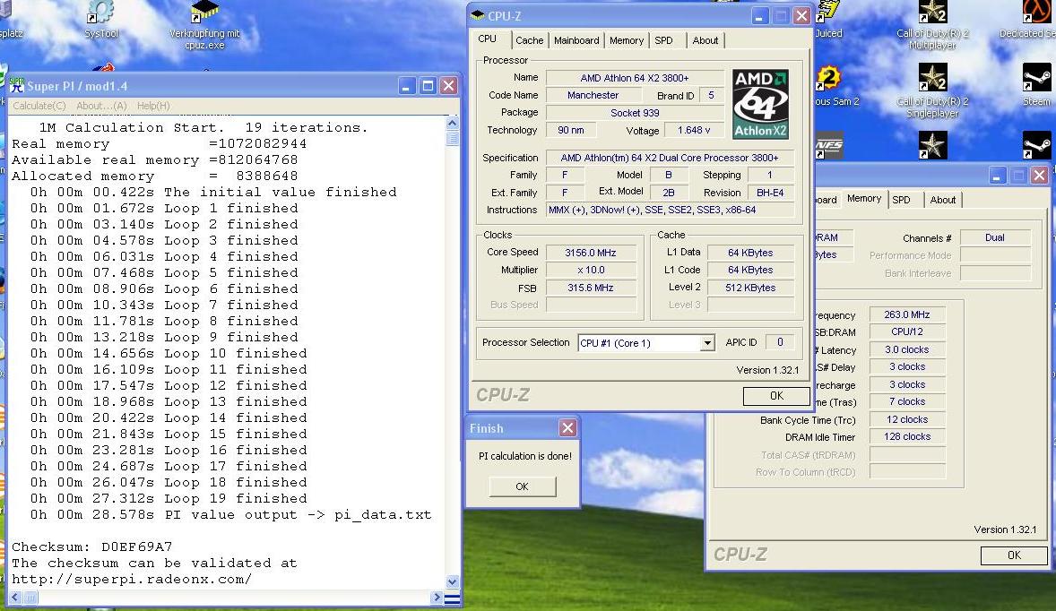Open the NFS desktop shortcut

(829, 145)
